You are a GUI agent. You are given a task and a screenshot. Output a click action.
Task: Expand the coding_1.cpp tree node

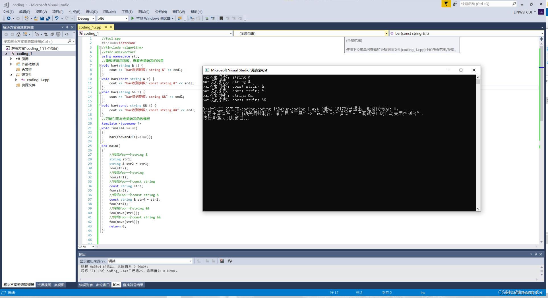click(16, 80)
